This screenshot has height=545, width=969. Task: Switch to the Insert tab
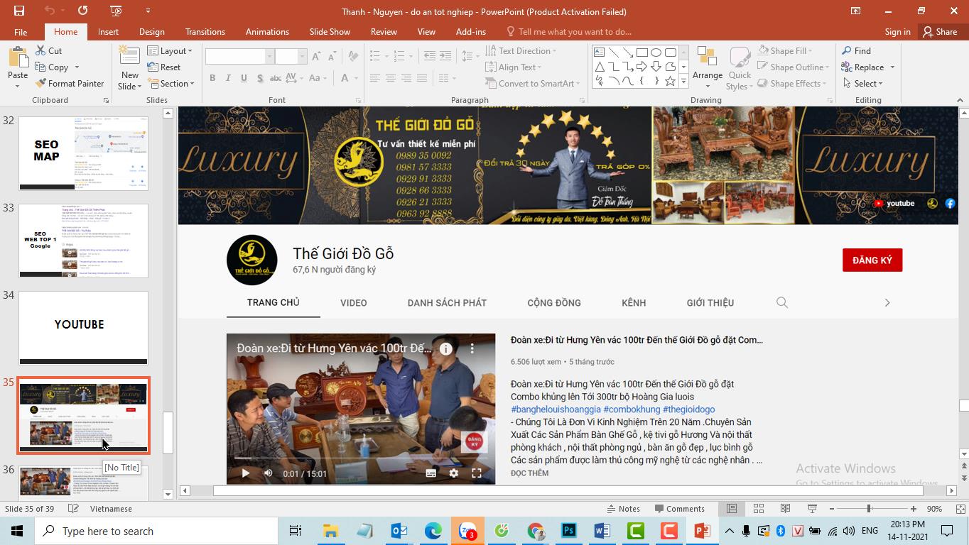108,31
